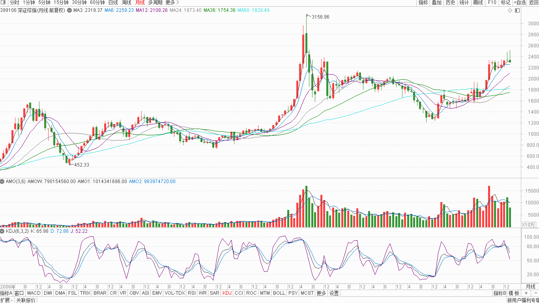Image resolution: width=539 pixels, height=303 pixels.
Task: Select the 15分钟 period
Action: pos(61,2)
